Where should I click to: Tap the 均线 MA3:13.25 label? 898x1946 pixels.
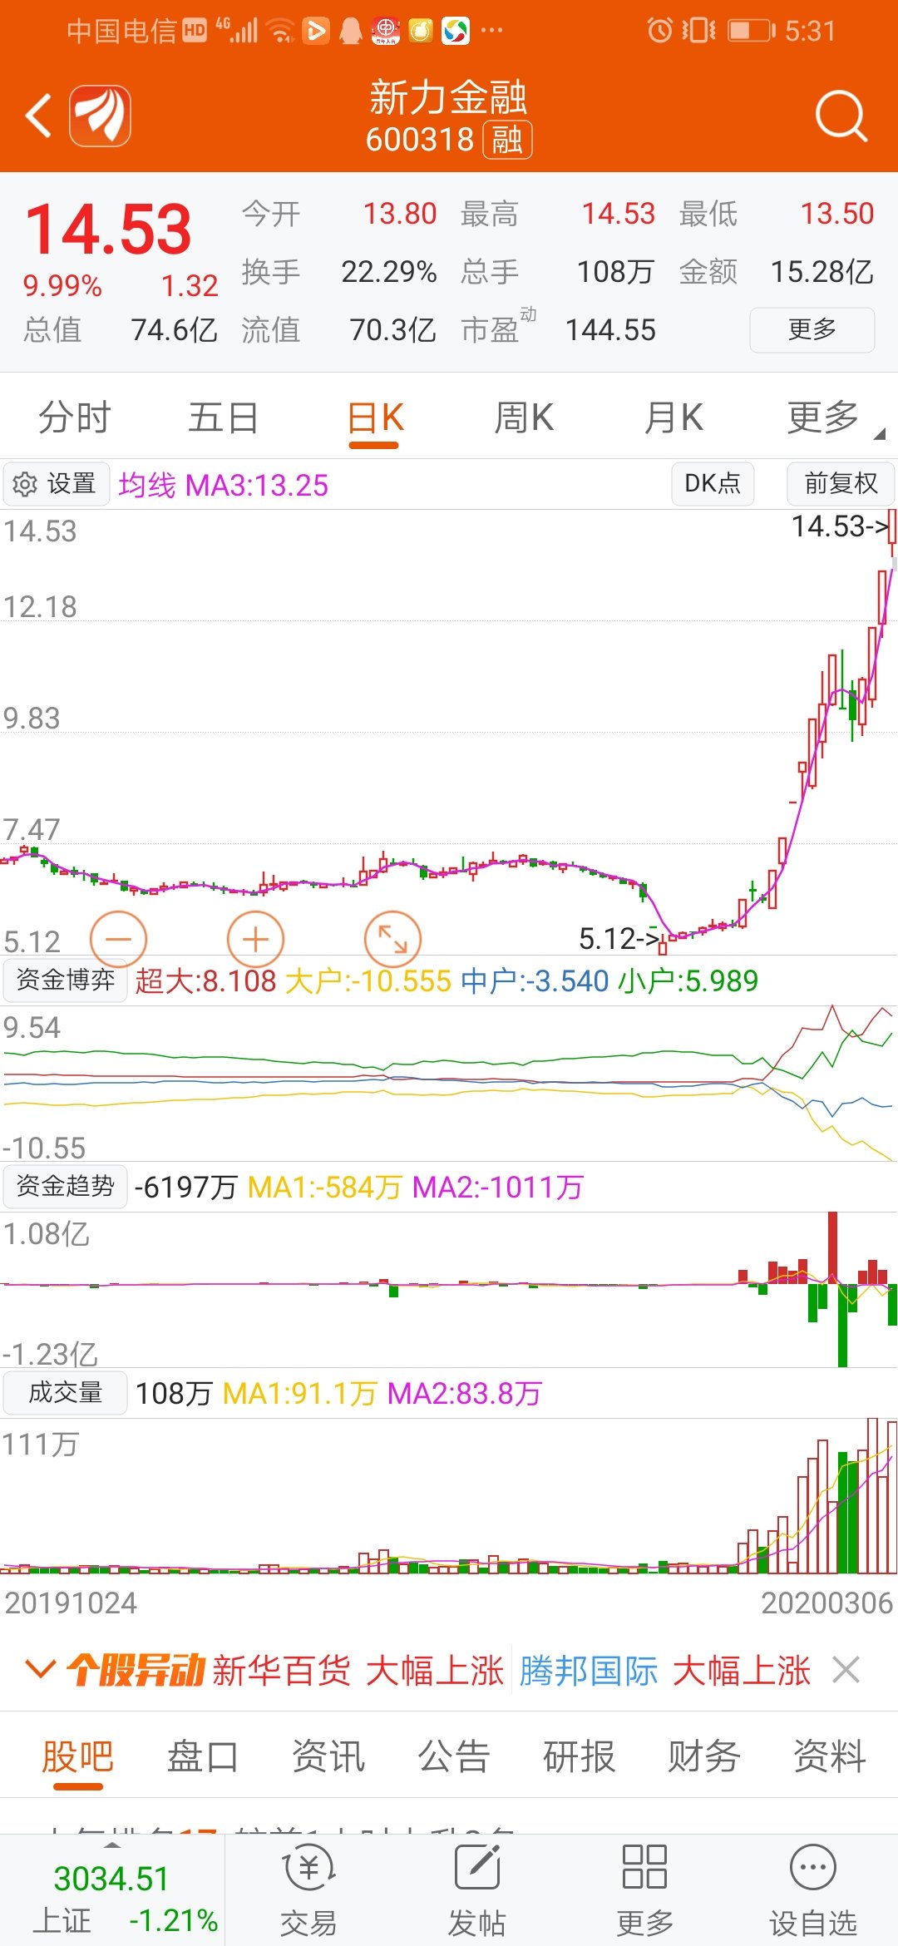pyautogui.click(x=224, y=485)
